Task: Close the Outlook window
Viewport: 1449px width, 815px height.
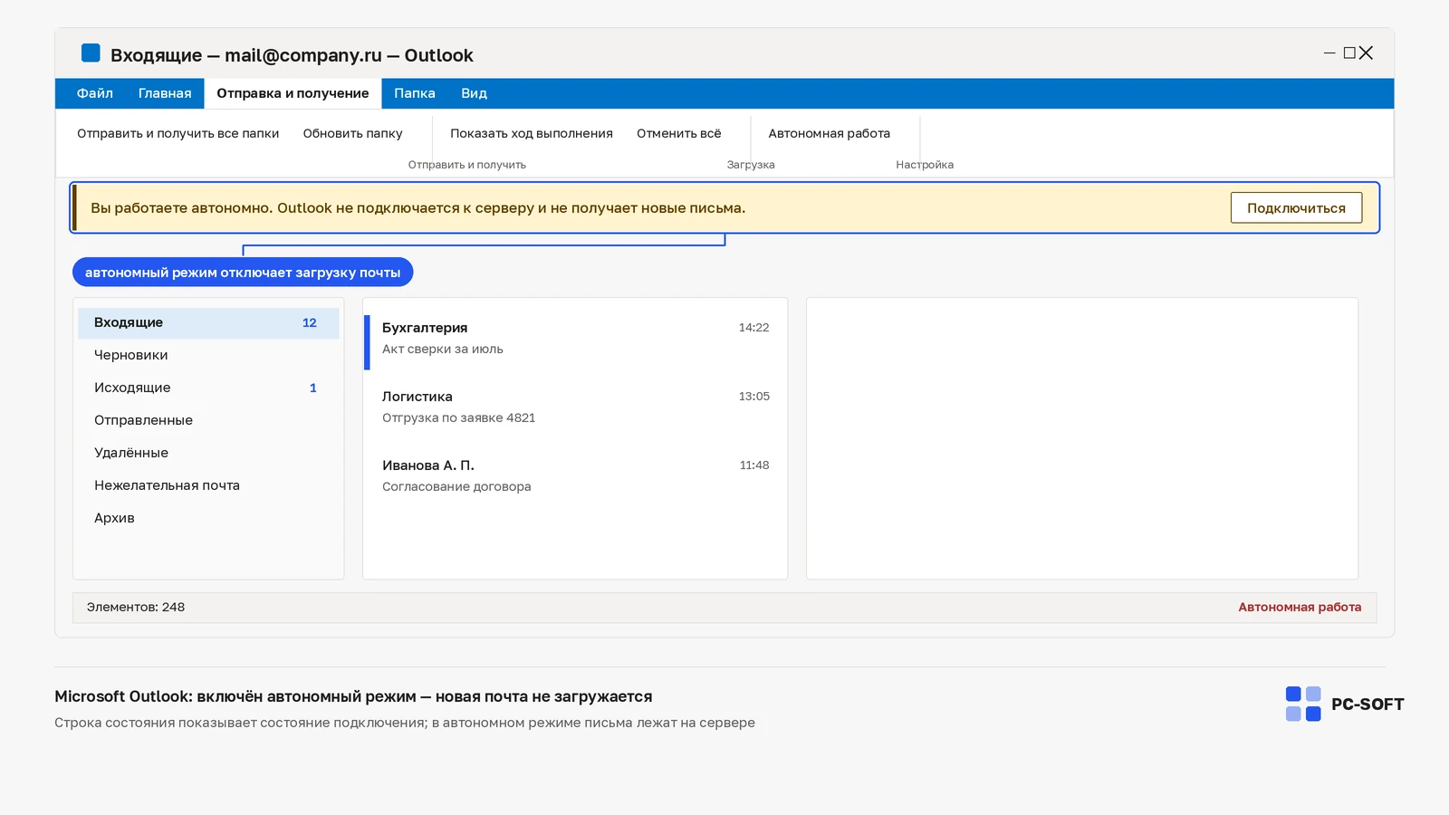Action: (1367, 53)
